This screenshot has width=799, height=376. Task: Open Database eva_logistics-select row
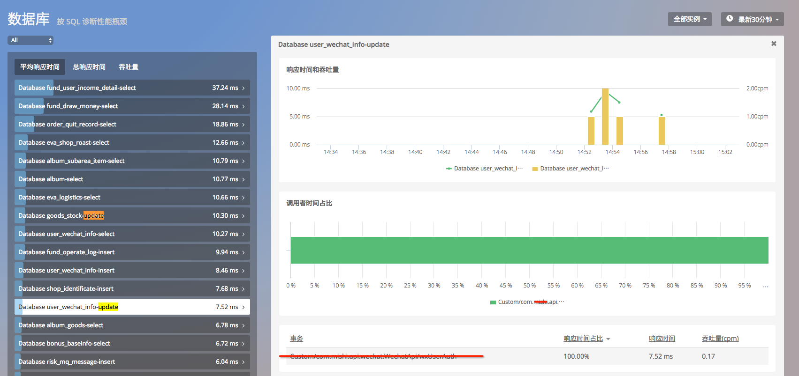(132, 197)
